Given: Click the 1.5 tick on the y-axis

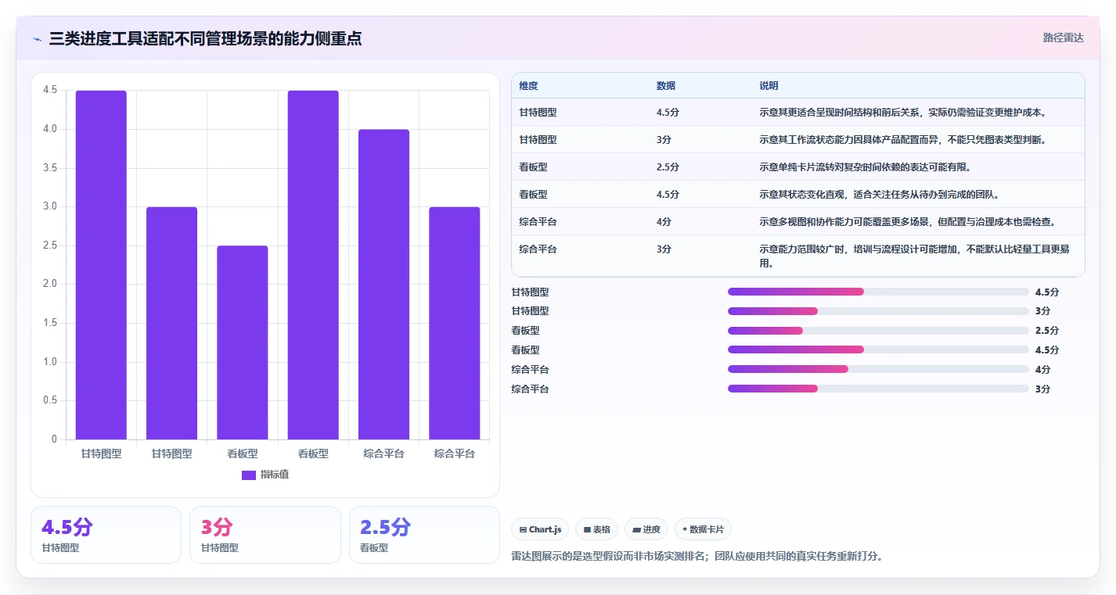Looking at the screenshot, I should click(x=49, y=323).
